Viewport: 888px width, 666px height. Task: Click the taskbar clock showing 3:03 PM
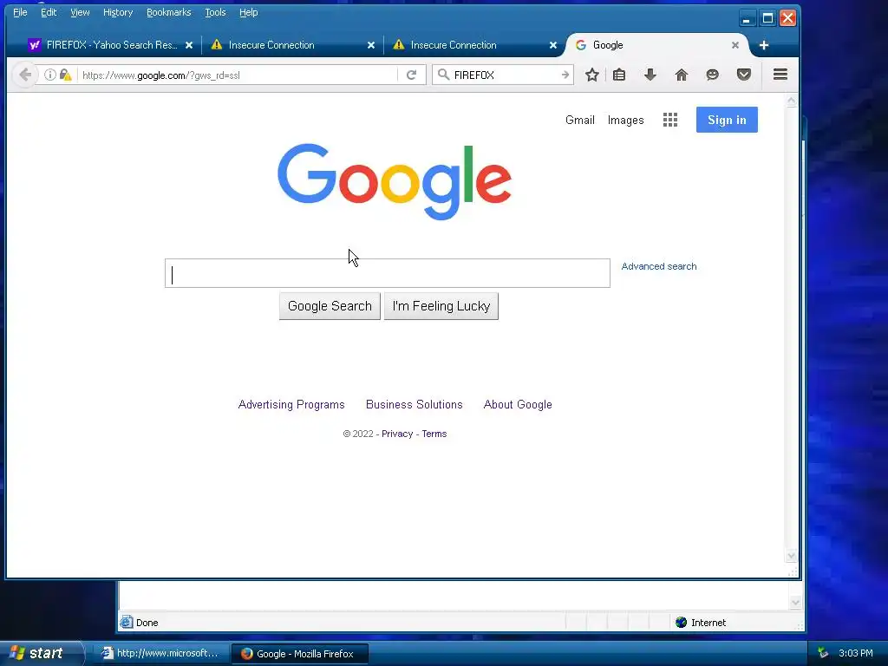coord(856,653)
